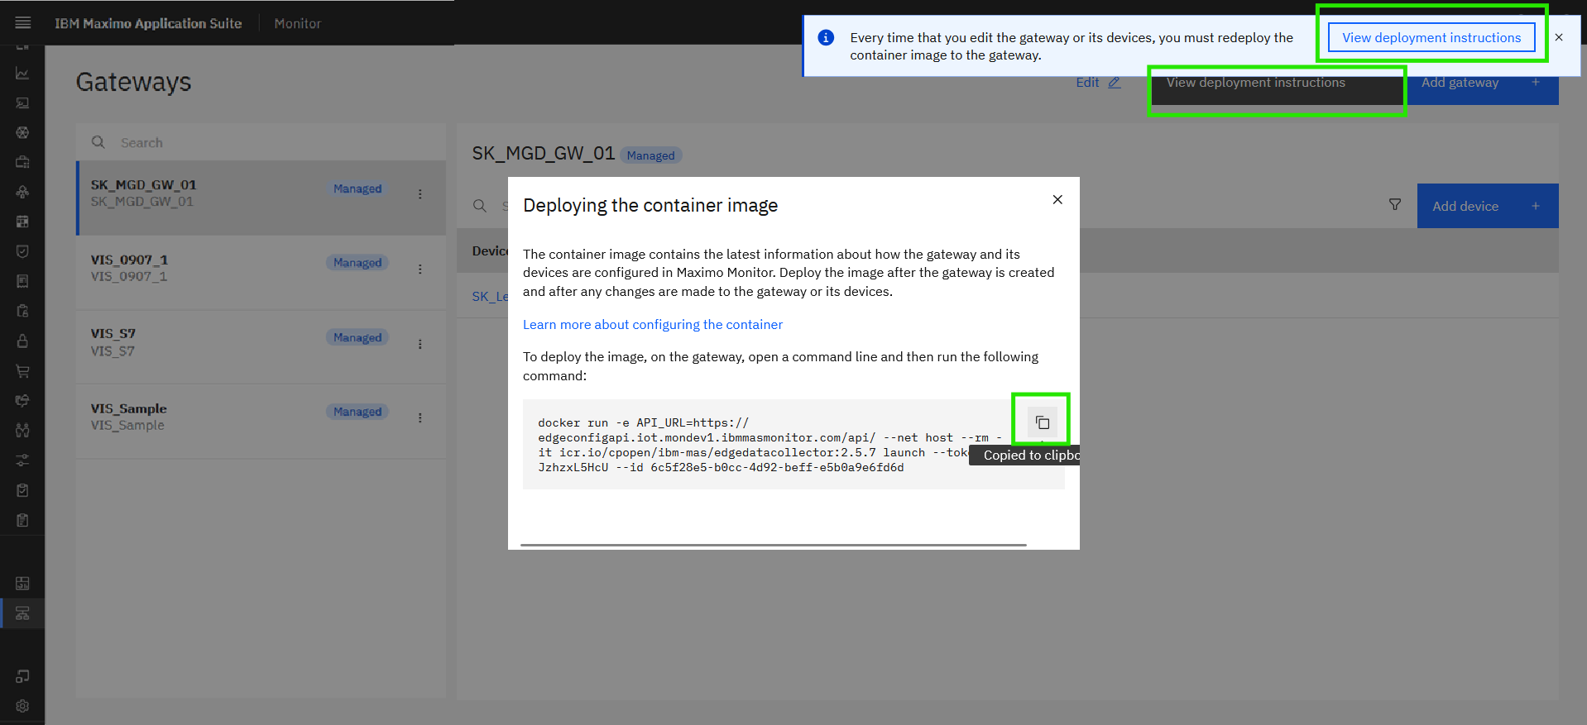Open the gear settings icon in sidebar

coord(22,706)
